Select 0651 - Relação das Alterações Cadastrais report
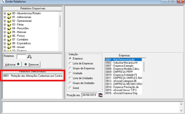 [x=33, y=76]
